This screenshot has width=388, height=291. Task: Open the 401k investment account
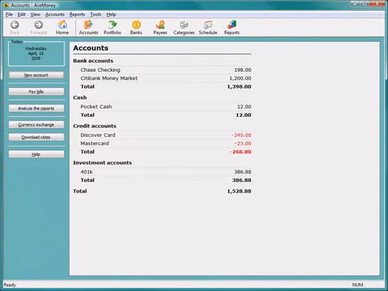[87, 172]
